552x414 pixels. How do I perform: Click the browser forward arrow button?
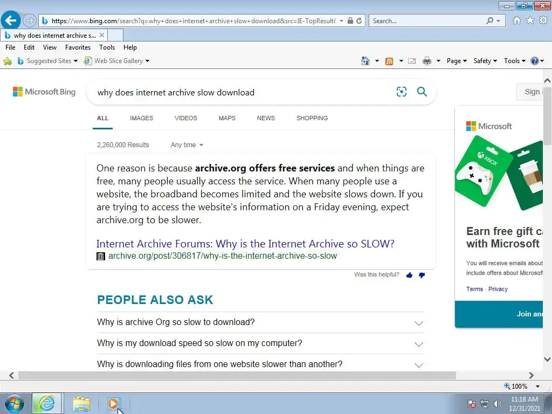(x=30, y=21)
